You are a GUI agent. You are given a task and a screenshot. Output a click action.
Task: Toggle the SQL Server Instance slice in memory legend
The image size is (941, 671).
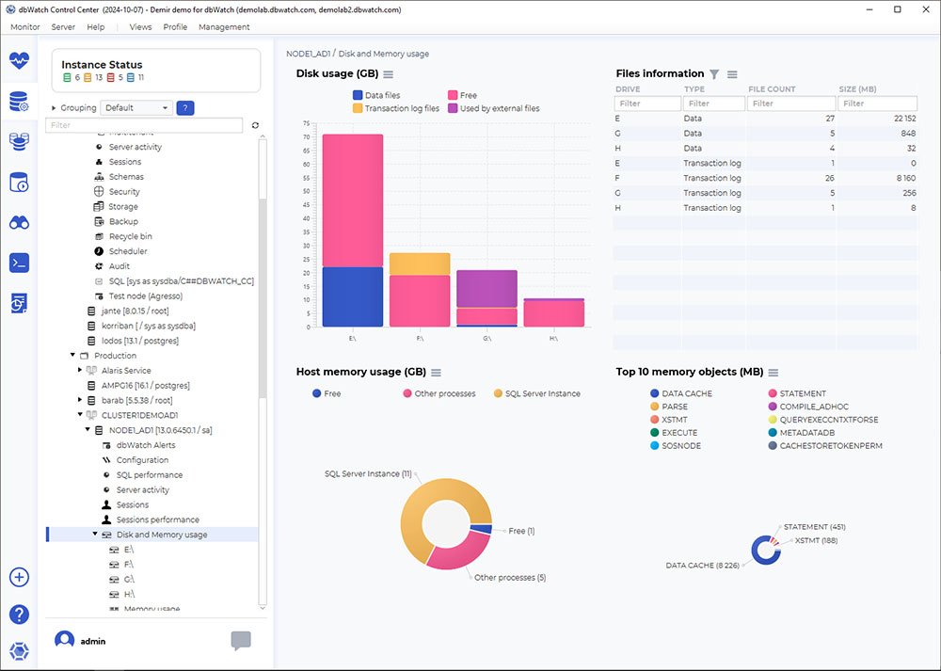point(536,393)
